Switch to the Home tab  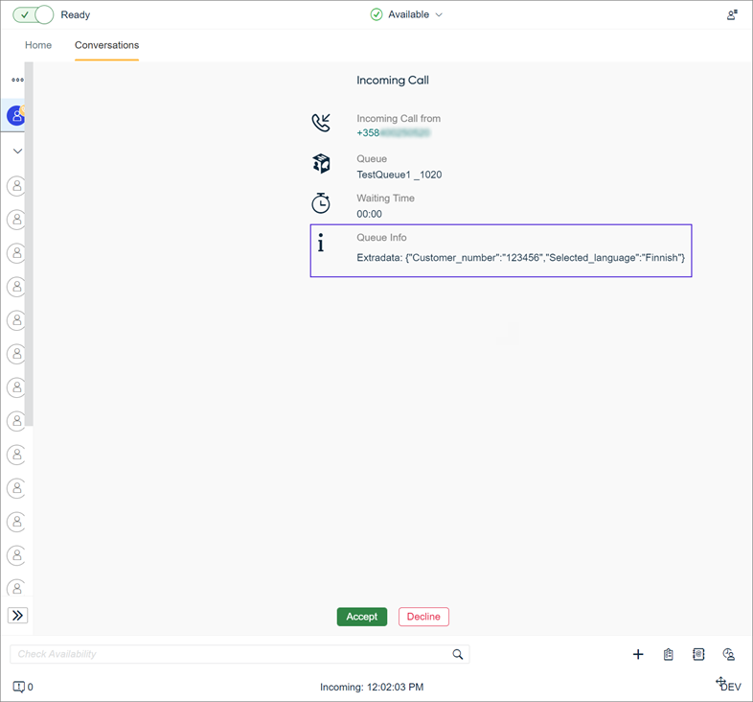pos(38,45)
